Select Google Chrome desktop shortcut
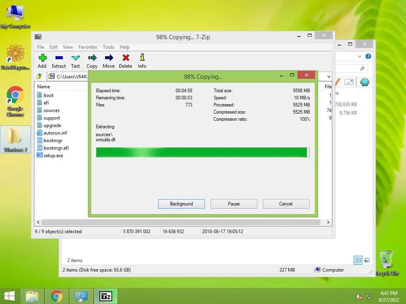Image resolution: width=406 pixels, height=304 pixels. (15, 101)
